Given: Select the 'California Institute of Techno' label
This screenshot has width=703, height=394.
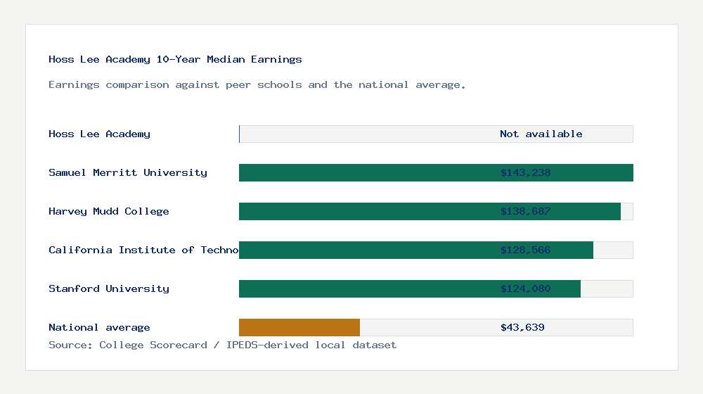Looking at the screenshot, I should point(143,250).
